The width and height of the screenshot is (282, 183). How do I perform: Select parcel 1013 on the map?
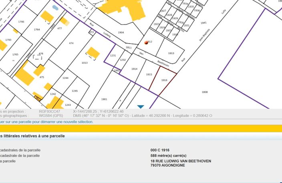click(x=85, y=63)
